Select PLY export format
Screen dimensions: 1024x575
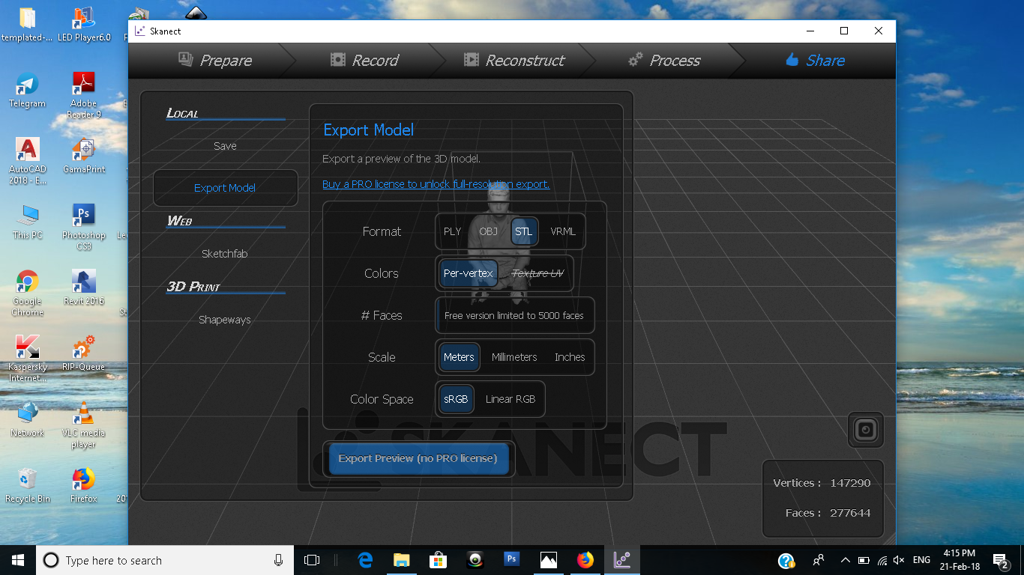[x=452, y=231]
